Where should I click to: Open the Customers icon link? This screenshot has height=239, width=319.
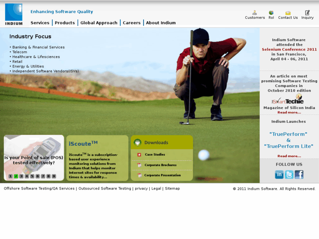coord(254,13)
